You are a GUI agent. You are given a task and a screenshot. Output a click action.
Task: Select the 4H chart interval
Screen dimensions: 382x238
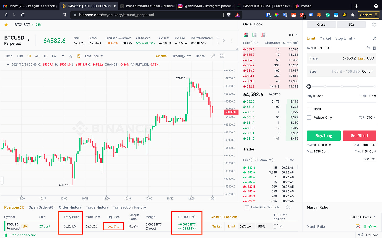click(x=37, y=56)
